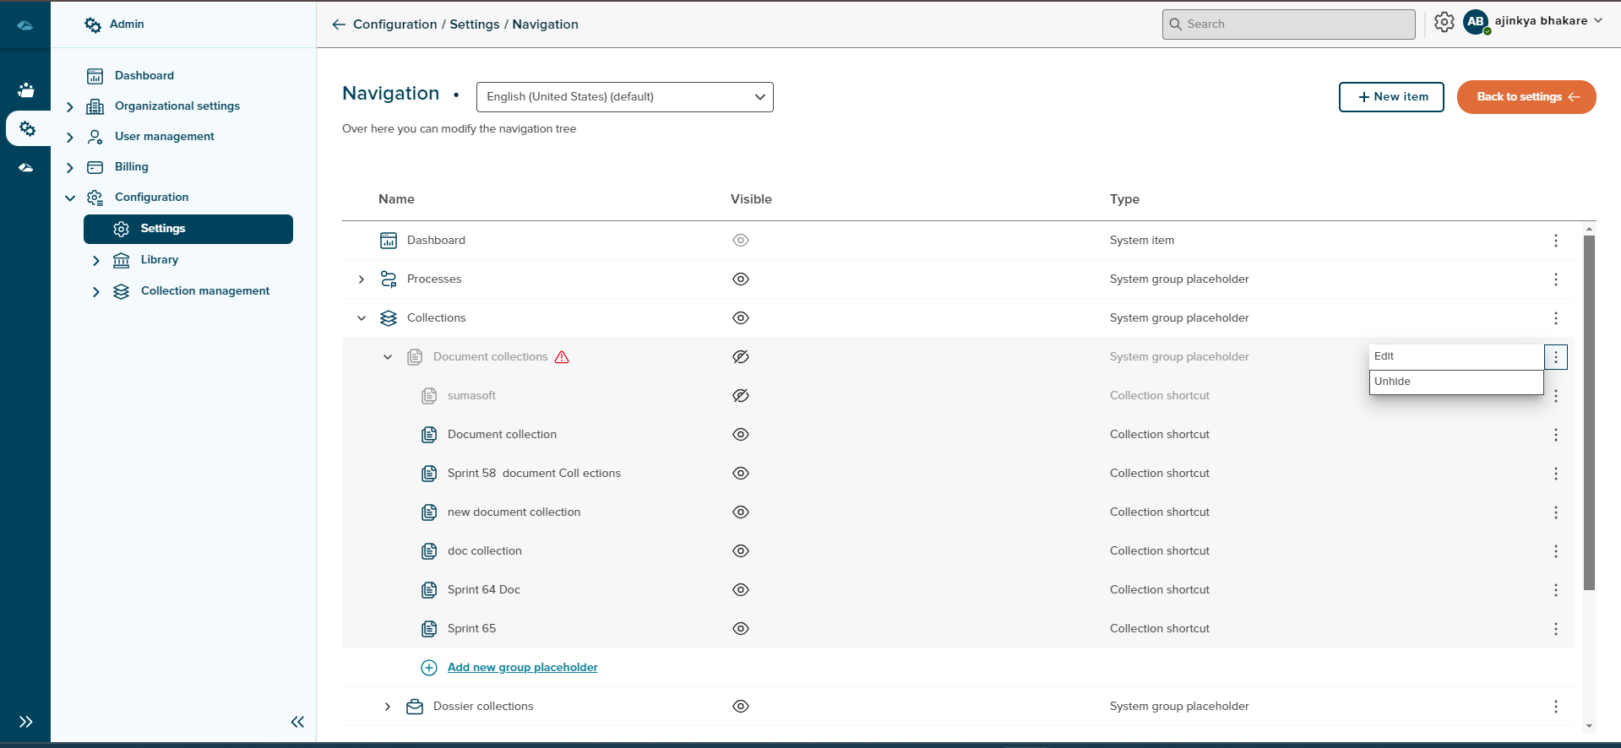Open the three-dot menu for Dashboard row

pos(1555,241)
